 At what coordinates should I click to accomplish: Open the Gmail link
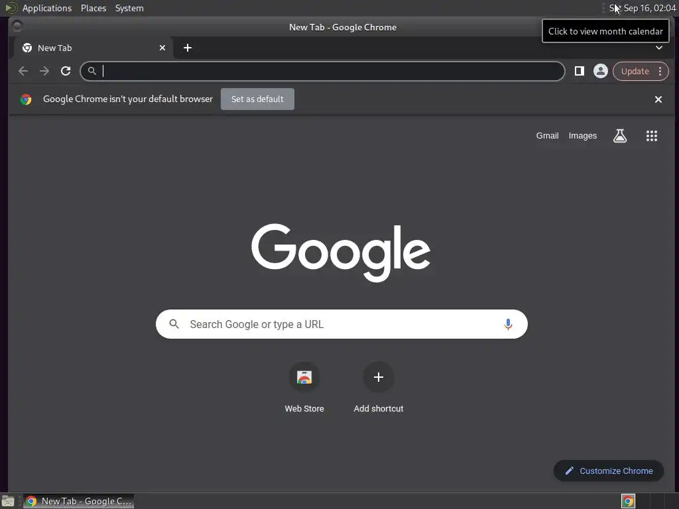[x=547, y=136]
